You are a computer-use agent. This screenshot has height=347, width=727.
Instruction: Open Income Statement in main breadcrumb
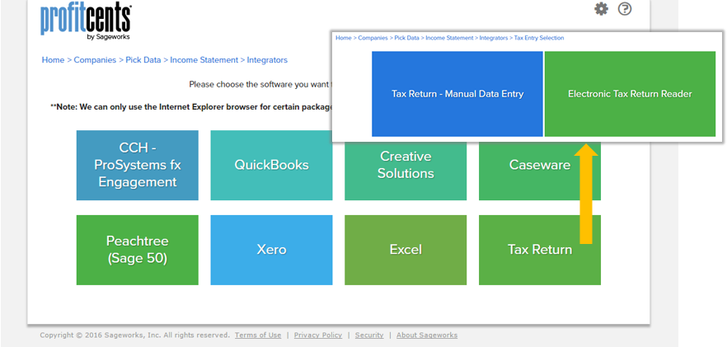click(204, 60)
